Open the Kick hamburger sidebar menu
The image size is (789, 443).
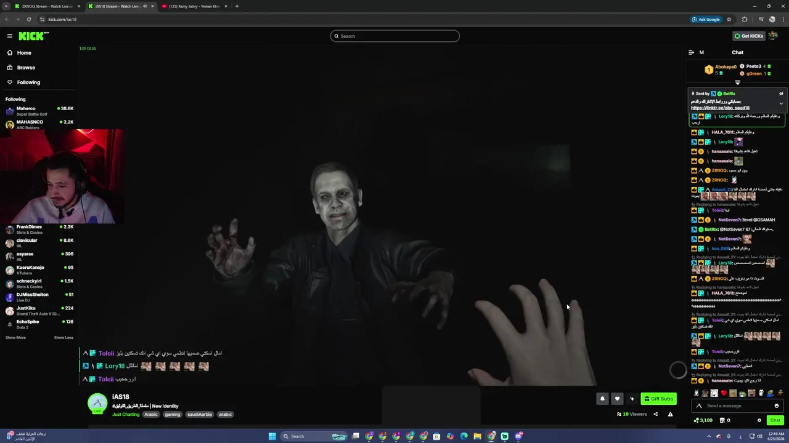[10, 36]
